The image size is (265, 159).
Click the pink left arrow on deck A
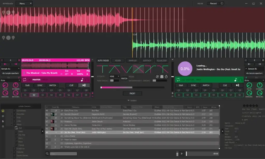coord(5,64)
